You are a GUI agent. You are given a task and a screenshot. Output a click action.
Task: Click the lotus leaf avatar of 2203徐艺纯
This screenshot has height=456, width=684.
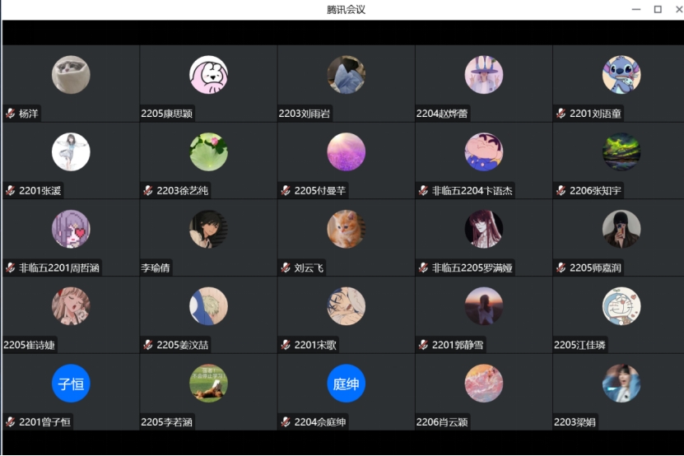[x=208, y=151]
